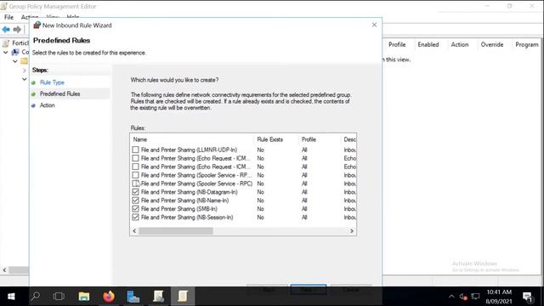Select the File and Printer Sharing (LLMNR-UDP-In) name
544x306 pixels.
click(189, 150)
